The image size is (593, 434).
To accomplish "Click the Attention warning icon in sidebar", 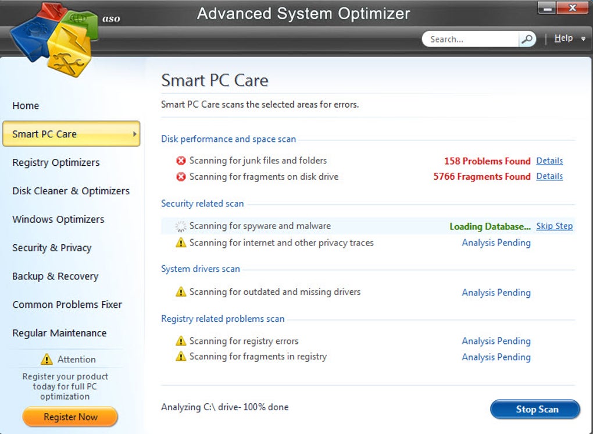I will 47,359.
